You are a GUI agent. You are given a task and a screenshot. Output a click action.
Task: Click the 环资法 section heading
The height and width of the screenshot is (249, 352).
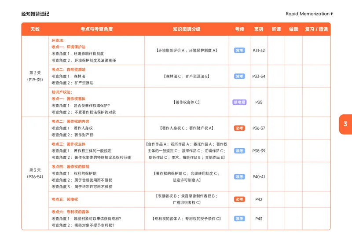coord(58,40)
